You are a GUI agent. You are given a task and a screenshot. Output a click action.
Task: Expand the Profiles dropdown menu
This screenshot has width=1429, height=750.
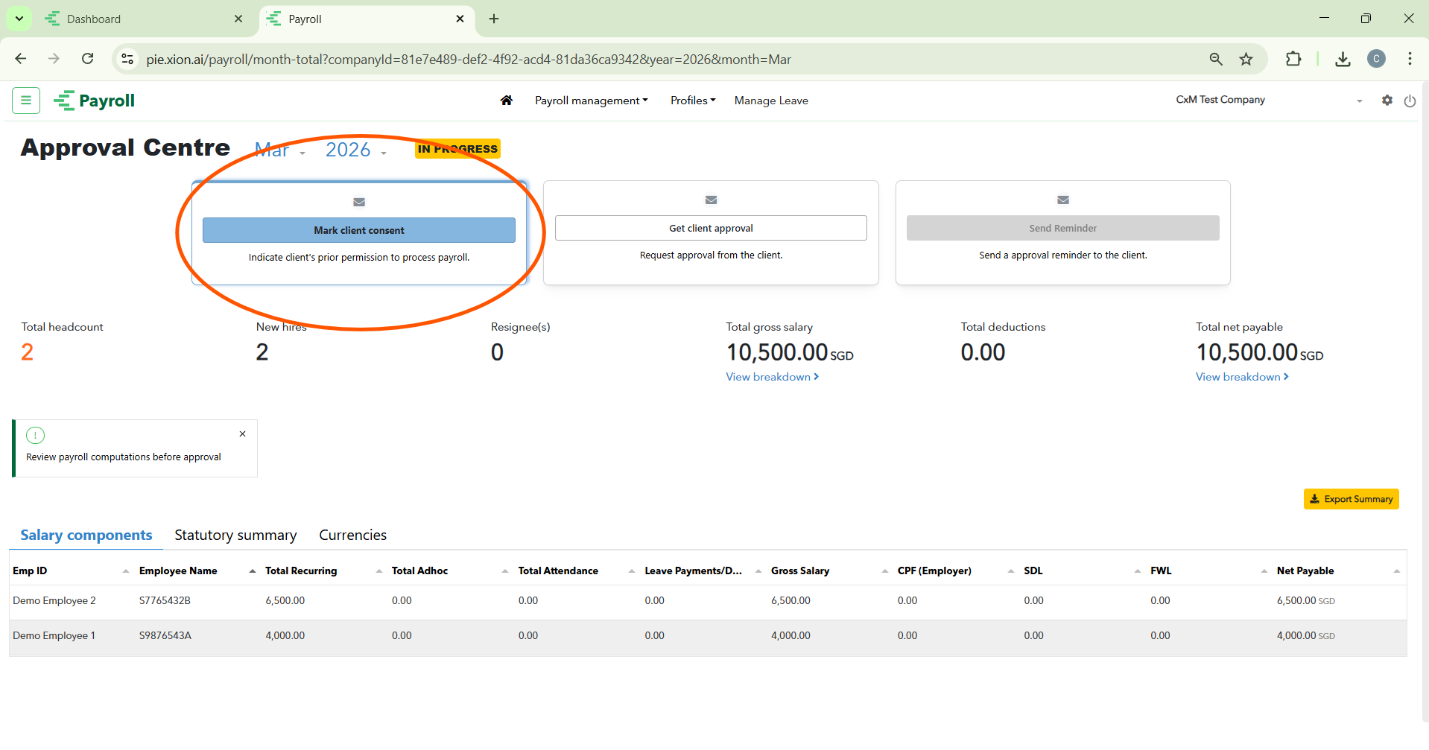point(692,101)
